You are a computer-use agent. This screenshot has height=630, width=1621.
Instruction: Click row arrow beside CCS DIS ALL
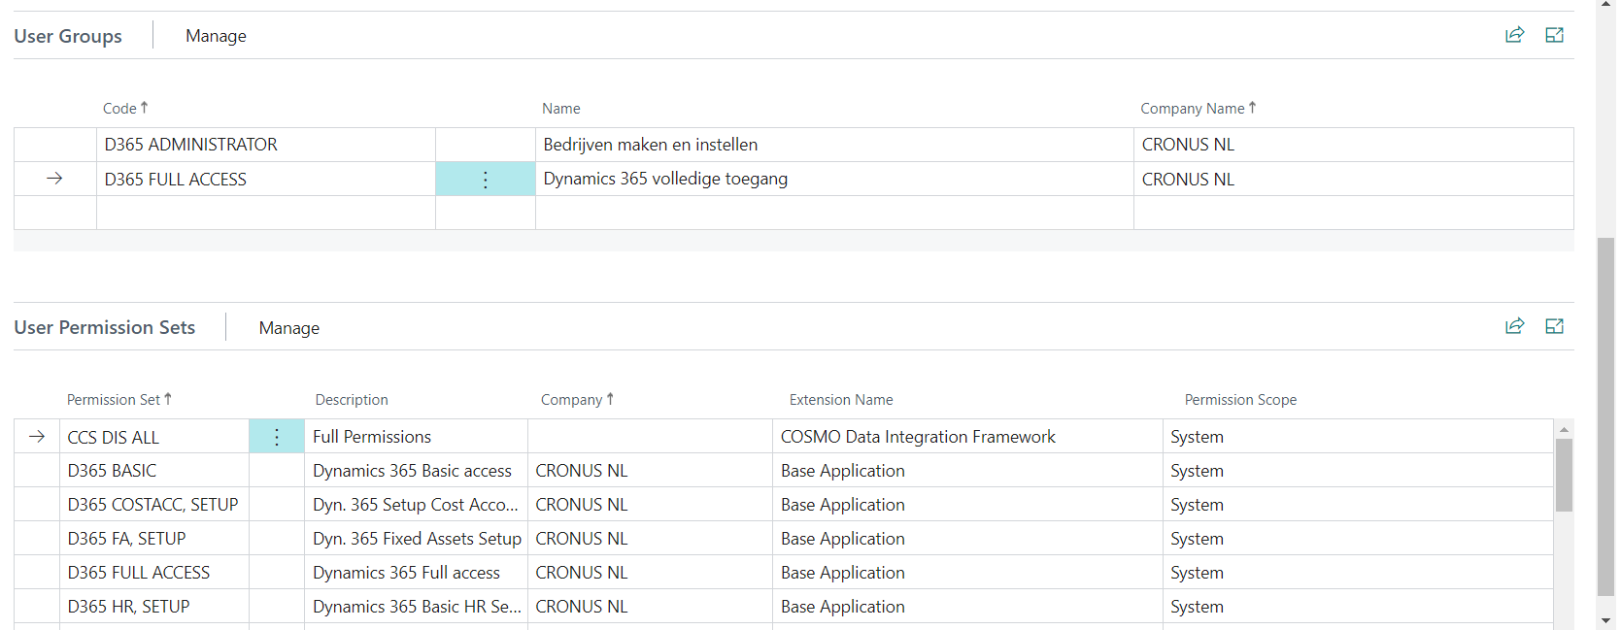37,437
